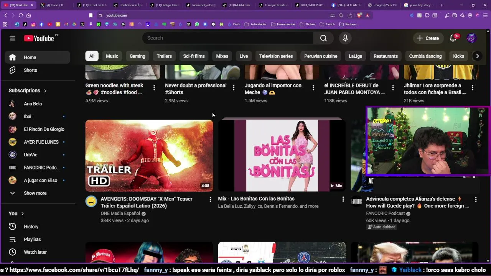Open options for the JUAN PABLO MONTOYA video
The image size is (491, 276).
pyautogui.click(x=393, y=88)
